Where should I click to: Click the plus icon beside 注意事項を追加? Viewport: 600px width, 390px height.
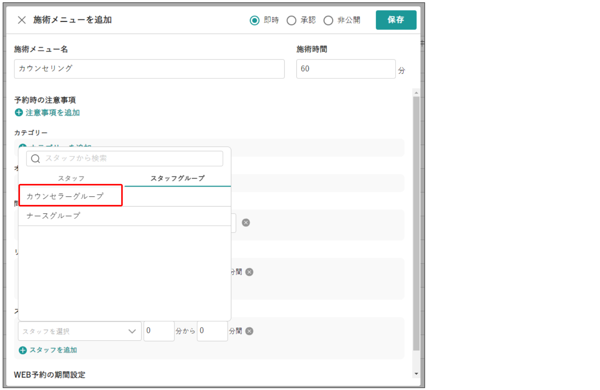pyautogui.click(x=19, y=112)
